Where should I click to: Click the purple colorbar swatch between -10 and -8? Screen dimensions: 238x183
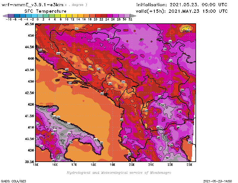11,16
